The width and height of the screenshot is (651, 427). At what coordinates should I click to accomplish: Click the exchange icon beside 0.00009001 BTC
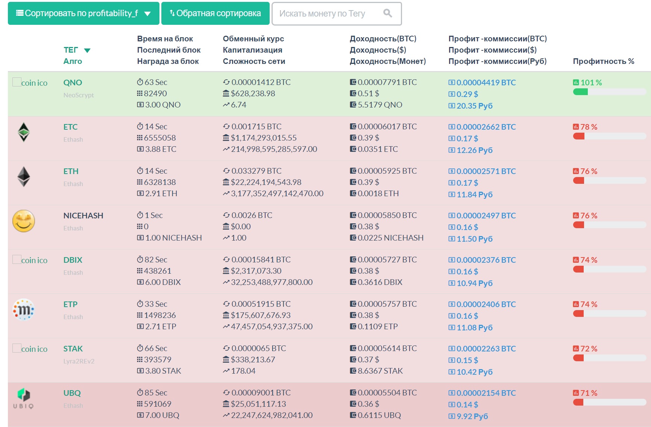[x=226, y=392]
